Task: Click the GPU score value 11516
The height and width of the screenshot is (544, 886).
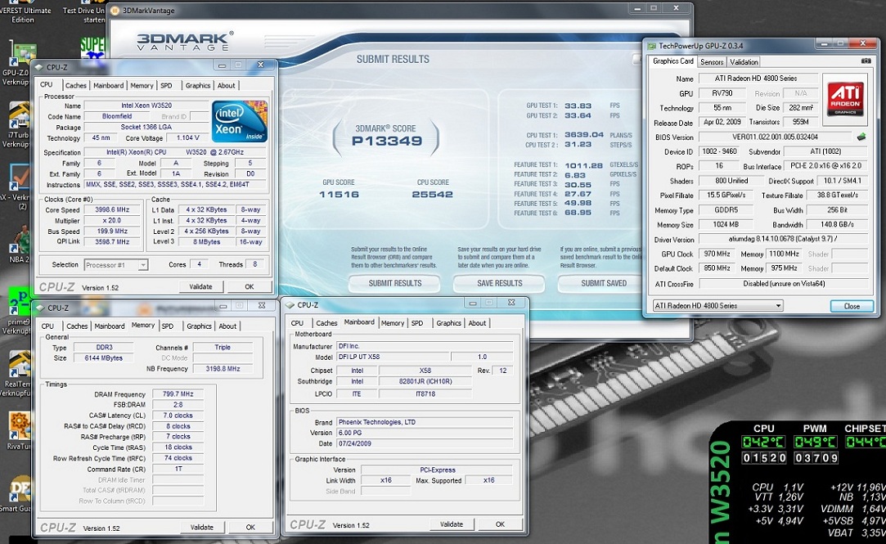Action: 339,195
